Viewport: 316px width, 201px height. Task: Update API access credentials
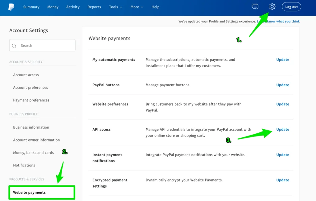coord(282,129)
